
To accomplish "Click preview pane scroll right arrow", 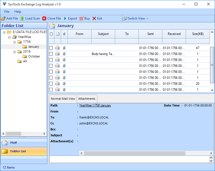I will click(211, 153).
